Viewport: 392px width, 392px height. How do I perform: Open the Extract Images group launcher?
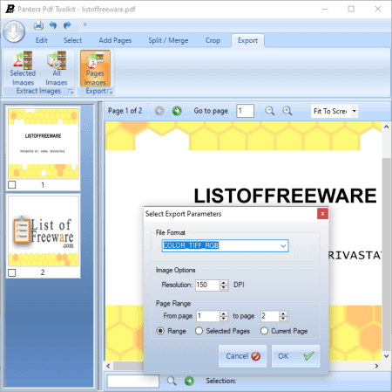71,92
